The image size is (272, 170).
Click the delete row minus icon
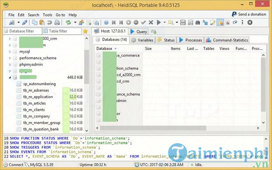tap(136, 23)
